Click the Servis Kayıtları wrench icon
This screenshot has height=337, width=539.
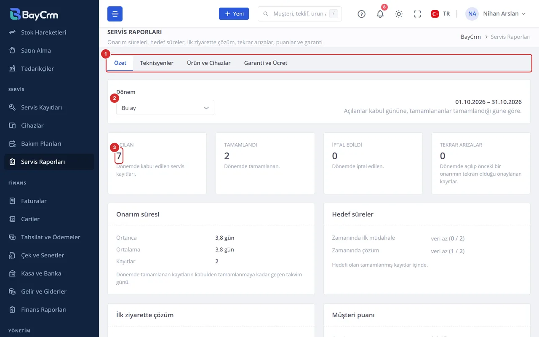point(13,107)
